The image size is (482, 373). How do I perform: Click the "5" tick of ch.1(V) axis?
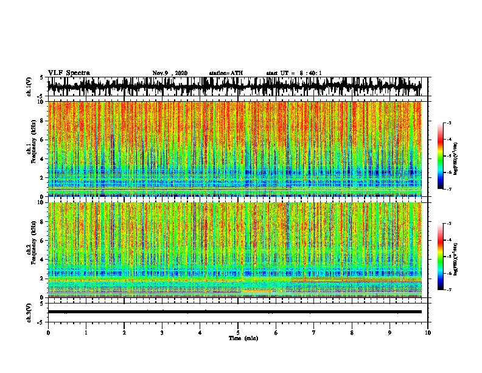[42, 77]
